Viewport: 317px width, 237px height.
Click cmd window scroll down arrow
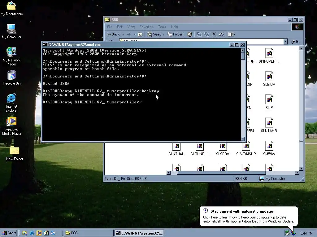point(243,139)
